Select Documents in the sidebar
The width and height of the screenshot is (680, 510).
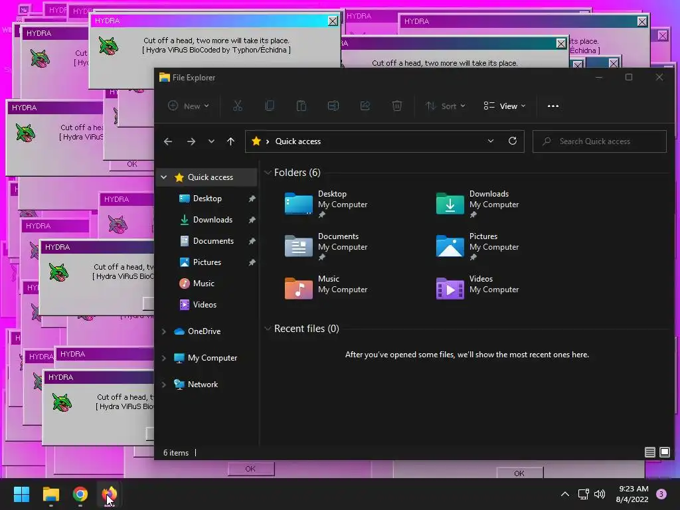point(213,240)
